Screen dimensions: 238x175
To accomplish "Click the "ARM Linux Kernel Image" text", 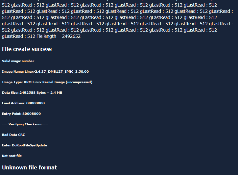I will [x=43, y=82].
